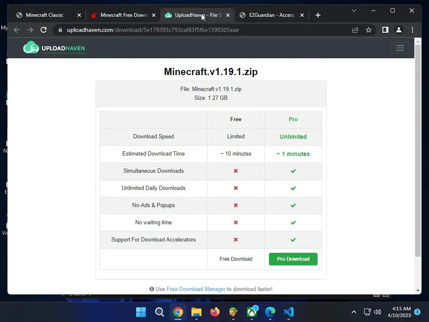Open the tab search dropdown chevron
This screenshot has width=429, height=322.
[354, 10]
